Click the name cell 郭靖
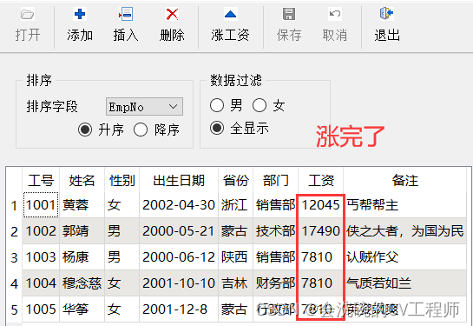The image size is (473, 326). [82, 231]
